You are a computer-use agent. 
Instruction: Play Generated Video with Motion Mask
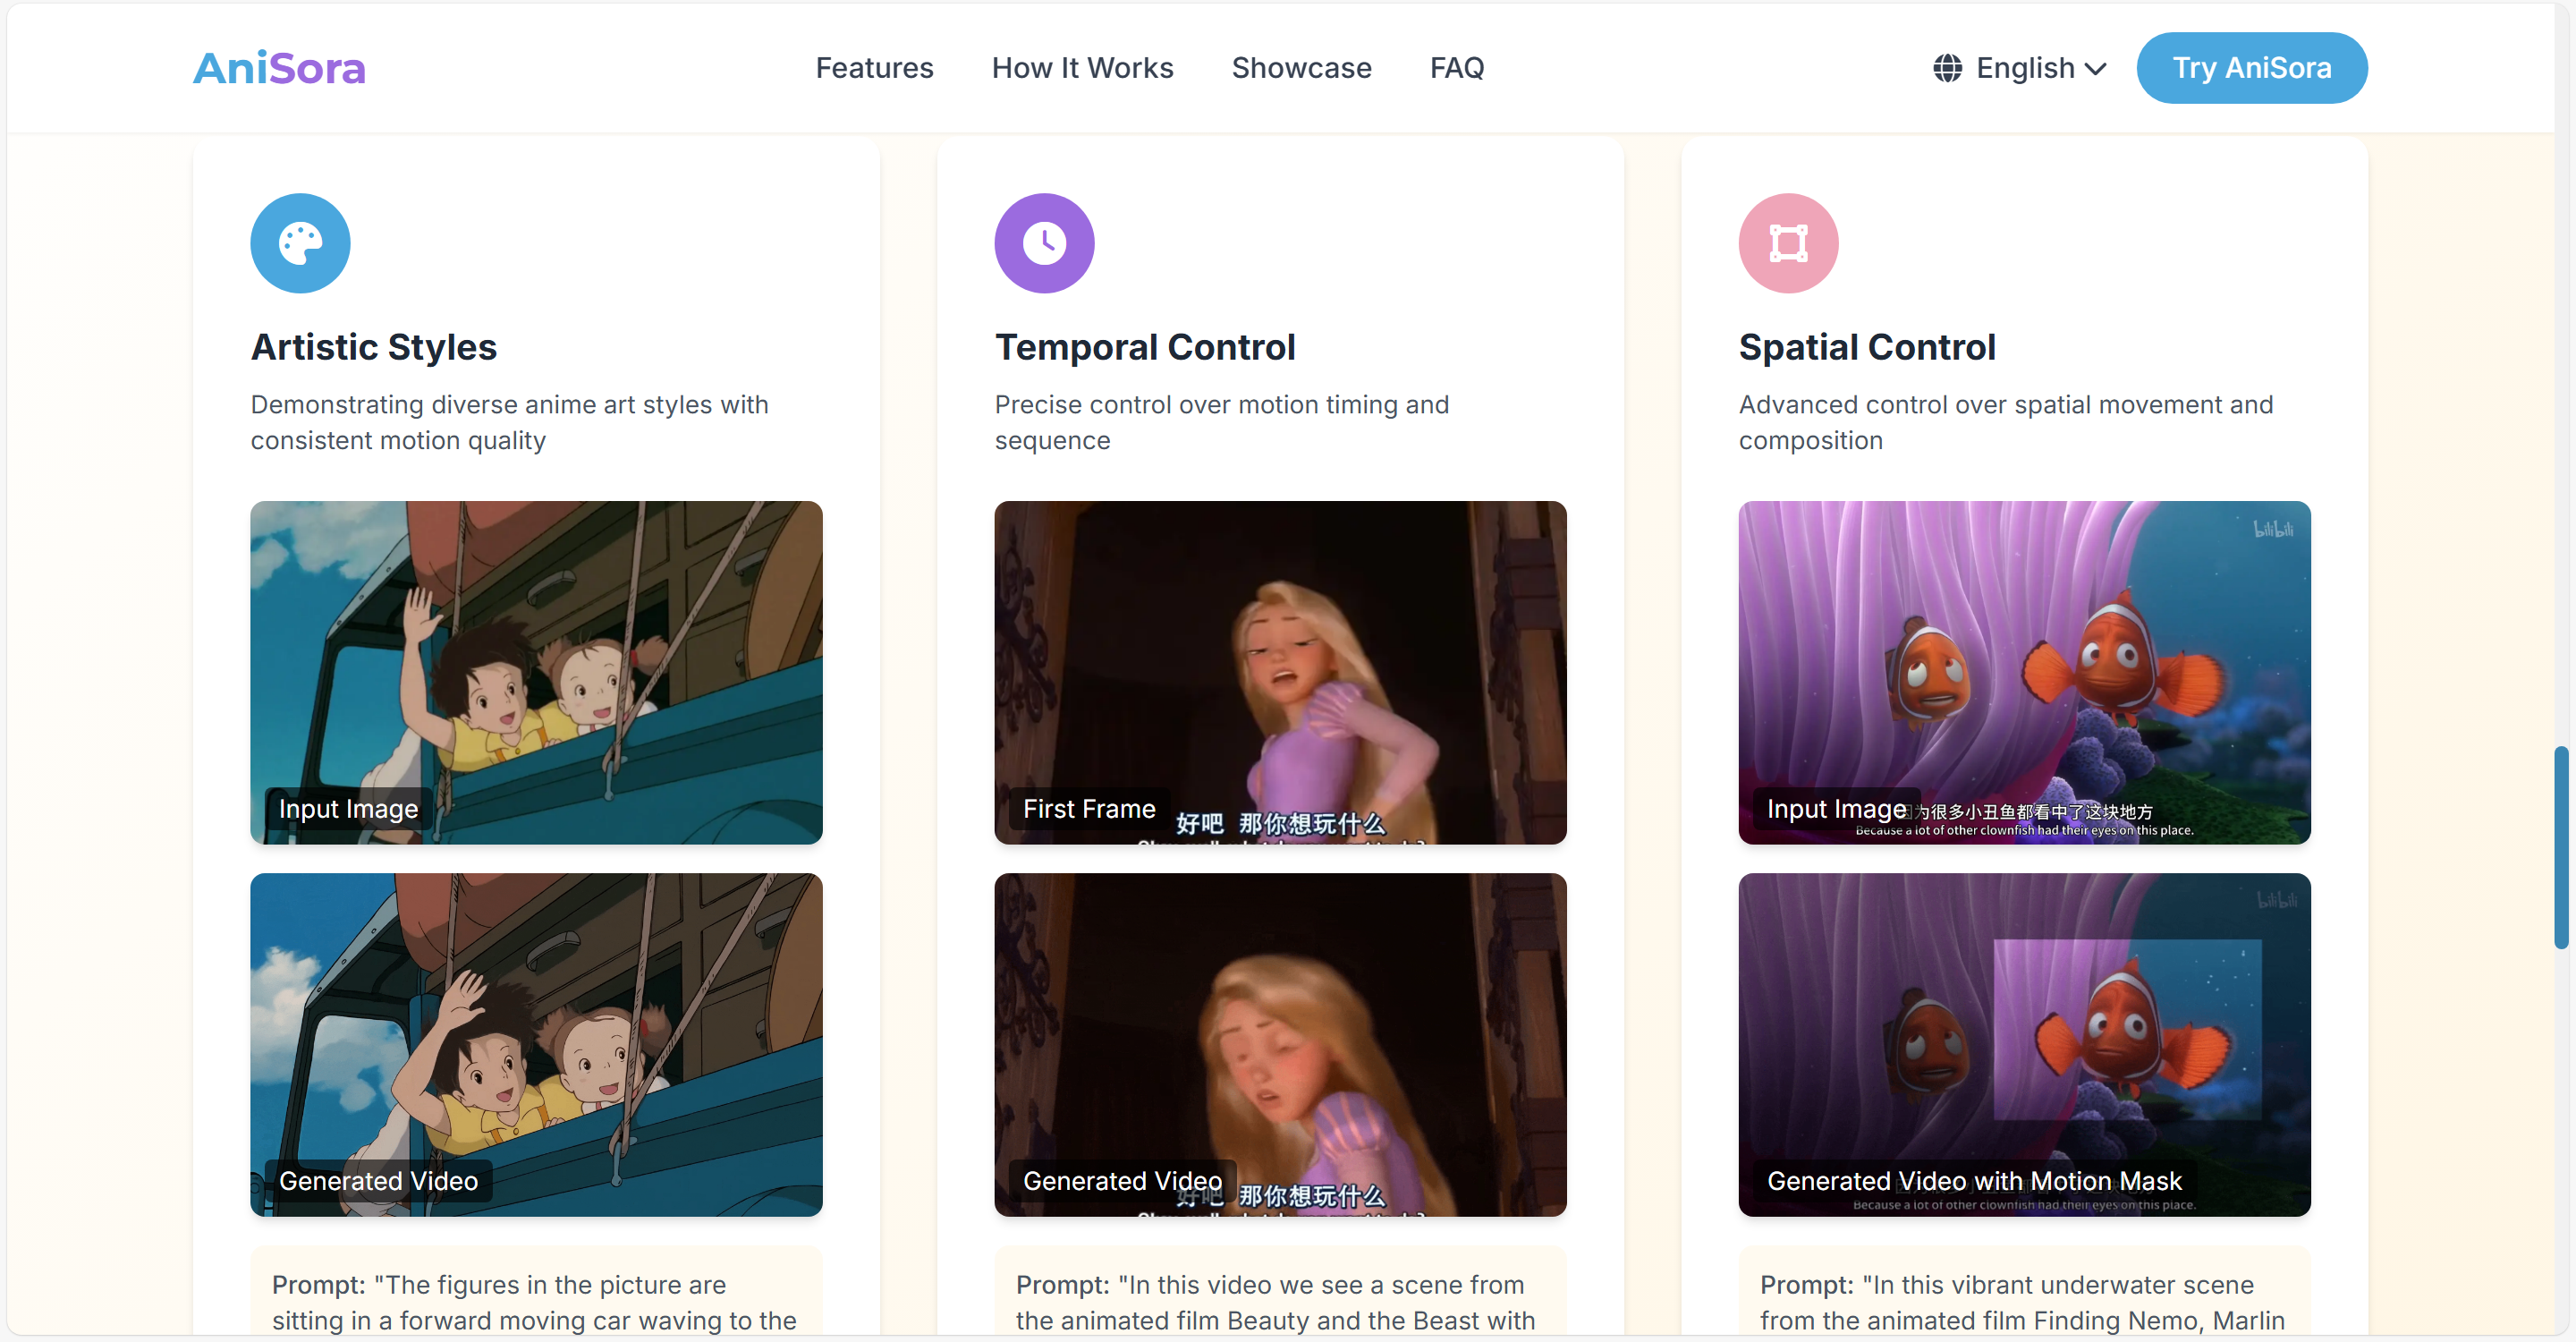pyautogui.click(x=2024, y=1044)
